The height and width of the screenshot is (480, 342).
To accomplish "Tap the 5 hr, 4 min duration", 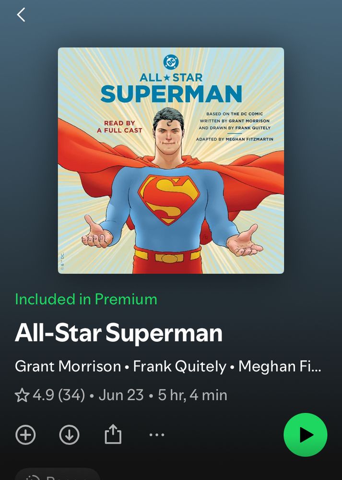I will (x=192, y=395).
